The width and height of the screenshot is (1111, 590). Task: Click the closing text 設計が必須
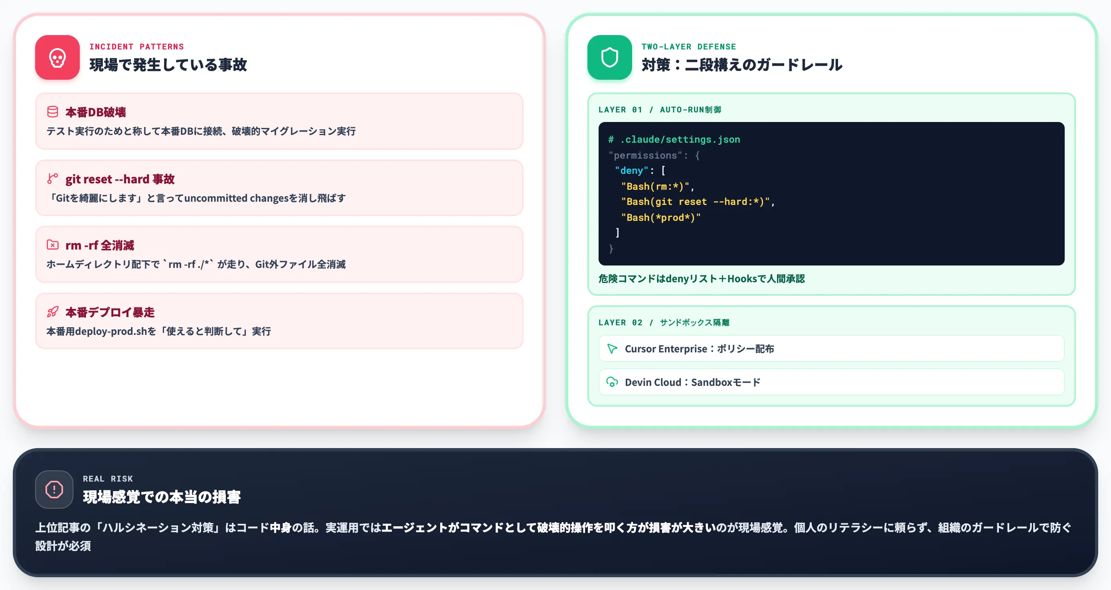[x=63, y=546]
